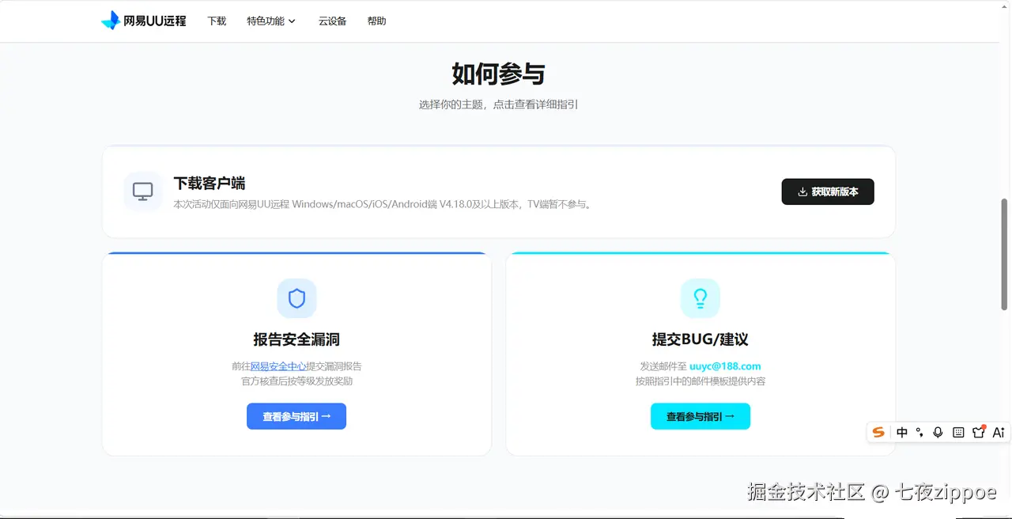The image size is (1012, 519).
Task: Click the Sogou S input method icon
Action: [x=878, y=432]
